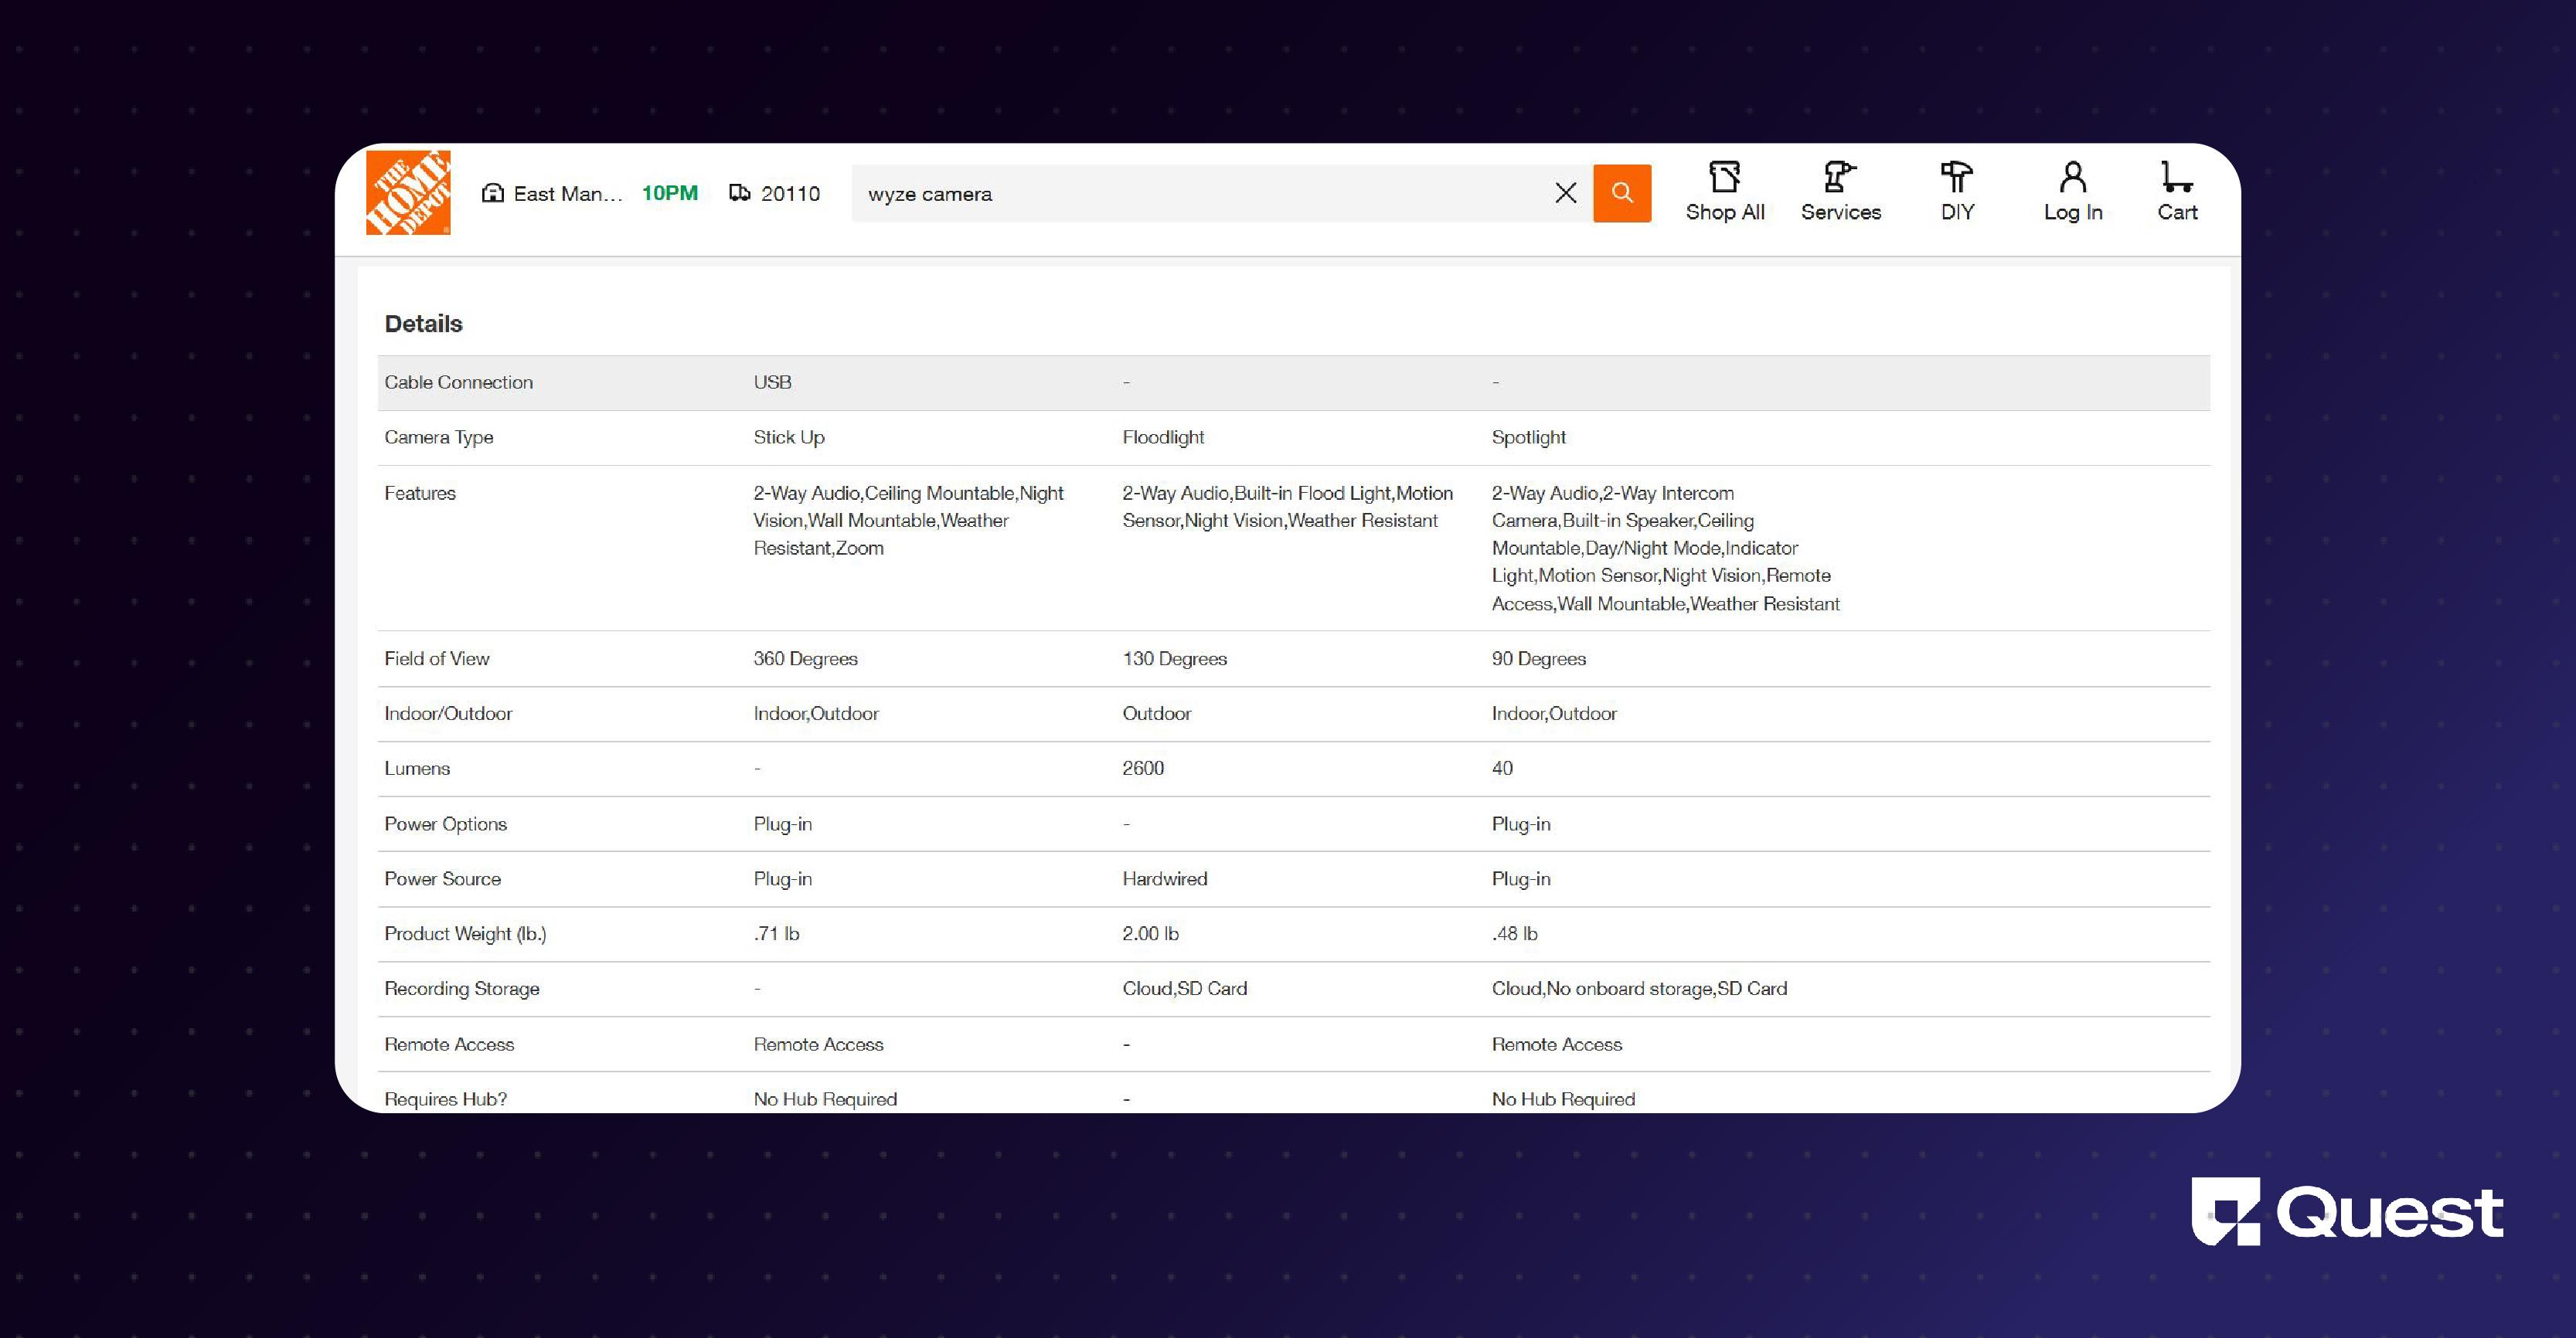The image size is (2576, 1338).
Task: Select the Lumens row label
Action: tap(416, 769)
